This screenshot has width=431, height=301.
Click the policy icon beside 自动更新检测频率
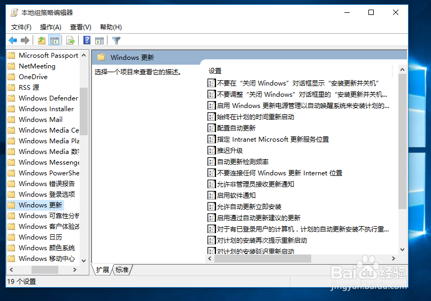(x=211, y=161)
